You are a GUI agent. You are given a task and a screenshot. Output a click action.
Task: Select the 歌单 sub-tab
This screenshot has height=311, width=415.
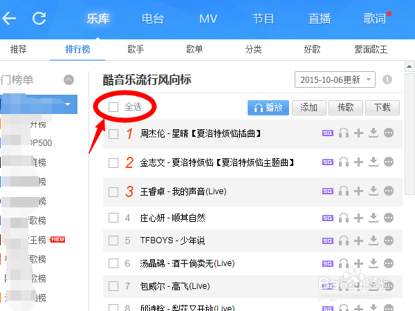194,49
